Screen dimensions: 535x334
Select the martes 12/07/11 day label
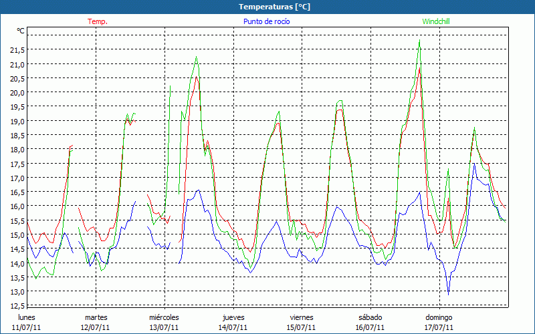[x=96, y=322]
